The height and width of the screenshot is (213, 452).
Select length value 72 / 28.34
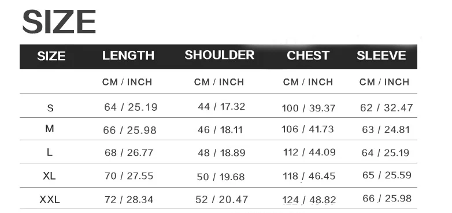(x=129, y=200)
